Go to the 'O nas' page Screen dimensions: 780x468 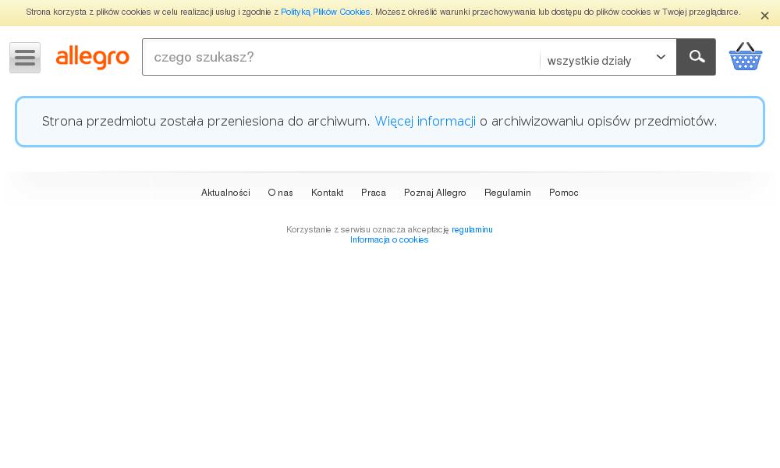click(x=280, y=193)
